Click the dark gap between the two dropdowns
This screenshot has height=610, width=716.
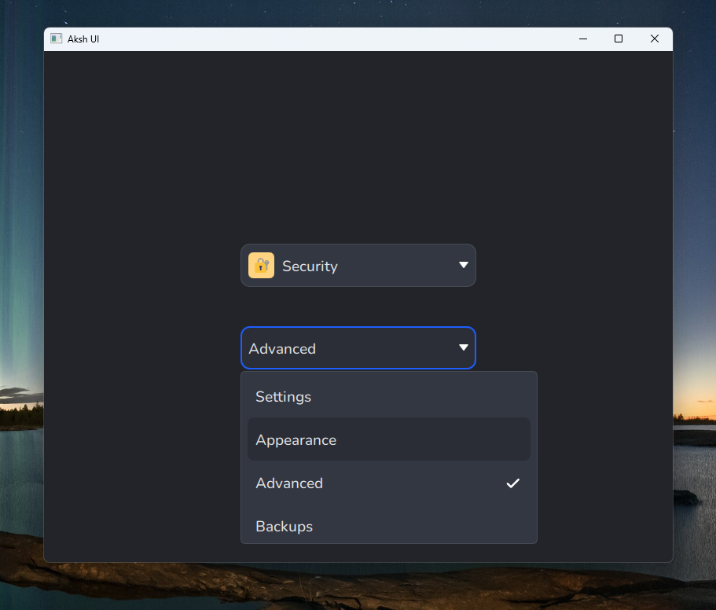(358, 307)
